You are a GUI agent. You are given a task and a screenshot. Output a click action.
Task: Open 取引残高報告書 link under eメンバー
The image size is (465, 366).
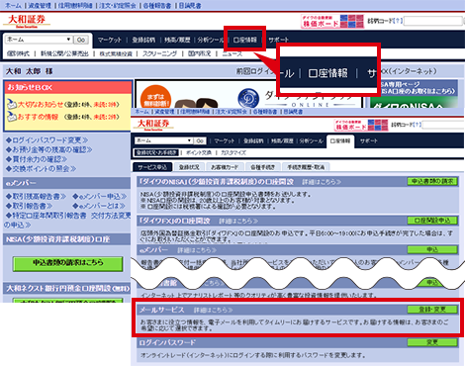pyautogui.click(x=36, y=197)
